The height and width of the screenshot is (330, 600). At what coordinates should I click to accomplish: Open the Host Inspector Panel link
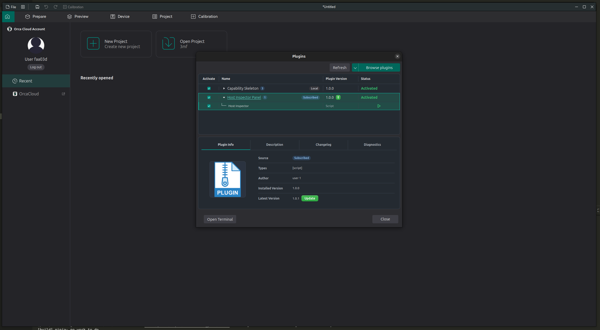(x=244, y=97)
